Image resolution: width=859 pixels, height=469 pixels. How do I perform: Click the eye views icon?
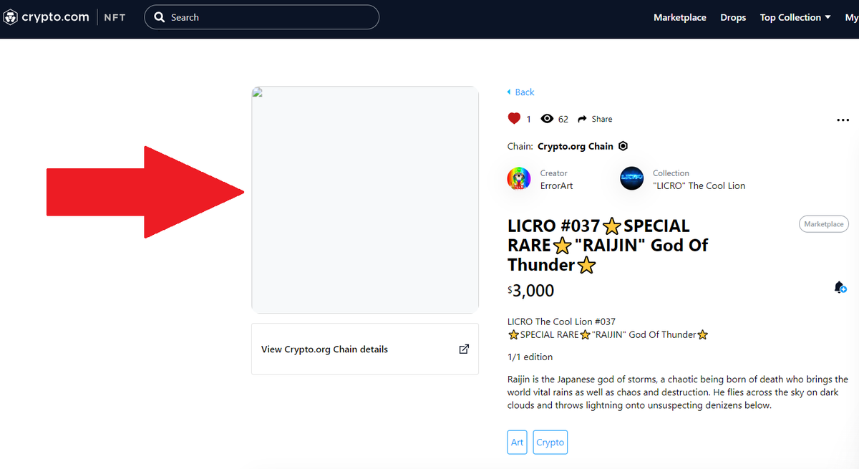(x=547, y=119)
